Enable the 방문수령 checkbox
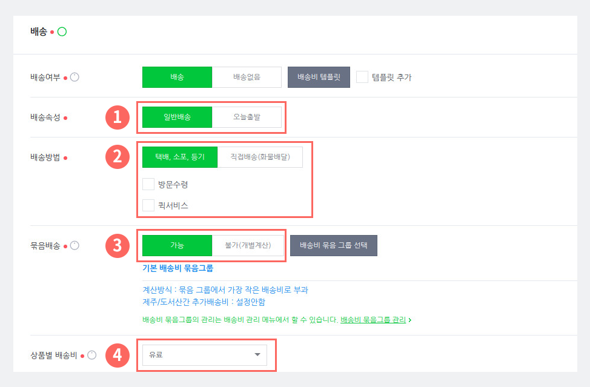Viewport: 590px width, 387px height. pos(148,184)
